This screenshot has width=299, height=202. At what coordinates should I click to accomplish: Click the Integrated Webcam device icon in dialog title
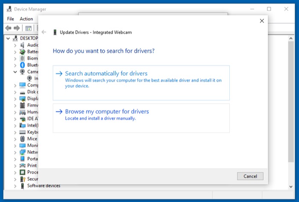point(55,32)
